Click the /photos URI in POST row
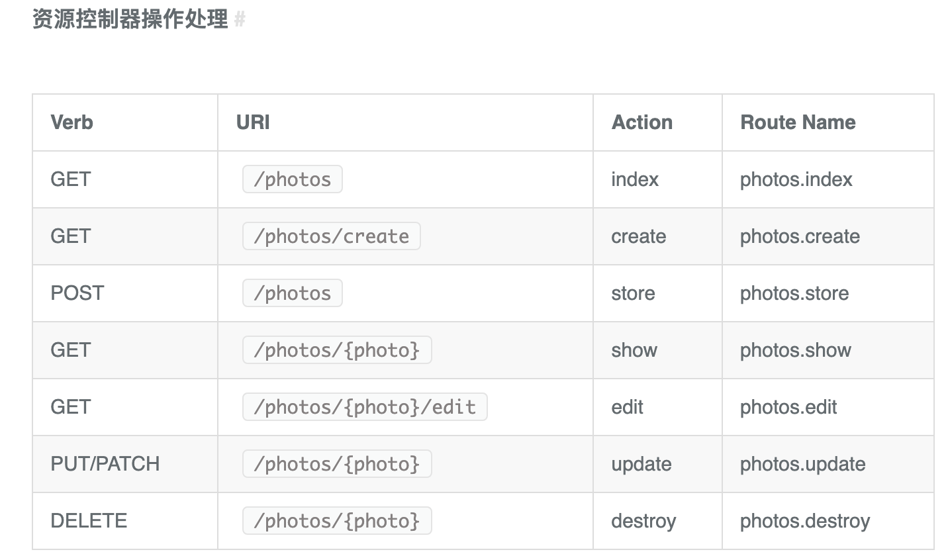 tap(293, 293)
